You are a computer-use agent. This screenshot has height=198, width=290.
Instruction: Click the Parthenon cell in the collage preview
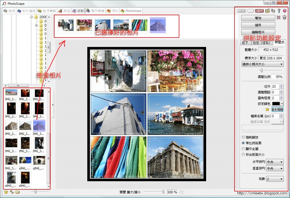tap(175, 157)
